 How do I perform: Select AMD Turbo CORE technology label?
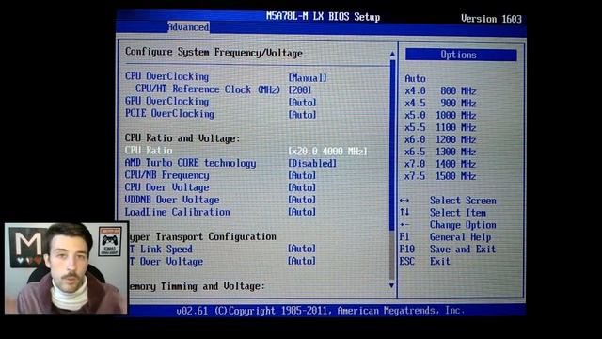point(190,163)
